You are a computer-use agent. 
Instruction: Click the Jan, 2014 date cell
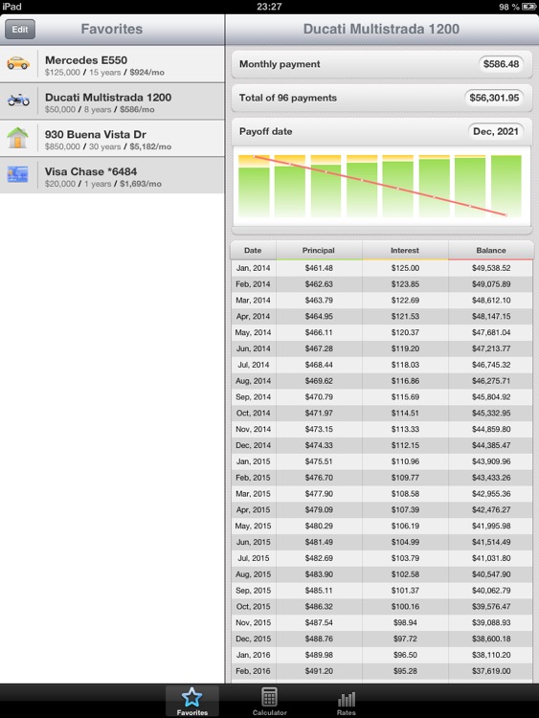pyautogui.click(x=254, y=268)
